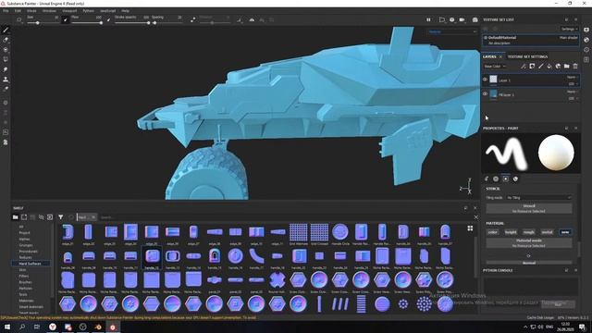Remove the hard filter tag in shelf

click(x=93, y=217)
